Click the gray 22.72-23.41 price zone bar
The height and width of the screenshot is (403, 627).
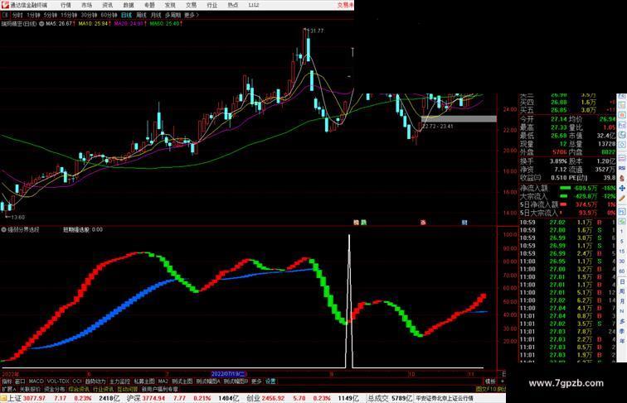click(x=459, y=119)
